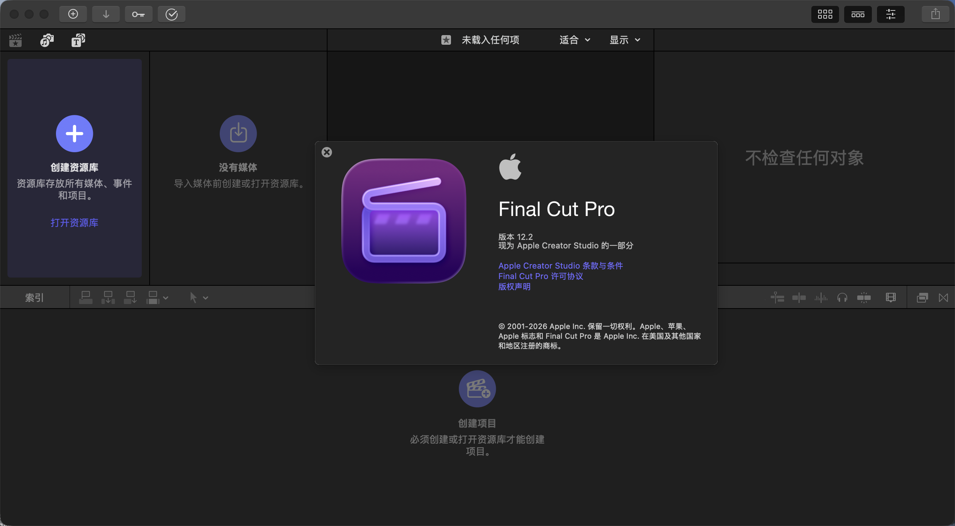This screenshot has width=955, height=526.
Task: Click the share export icon
Action: (x=935, y=14)
